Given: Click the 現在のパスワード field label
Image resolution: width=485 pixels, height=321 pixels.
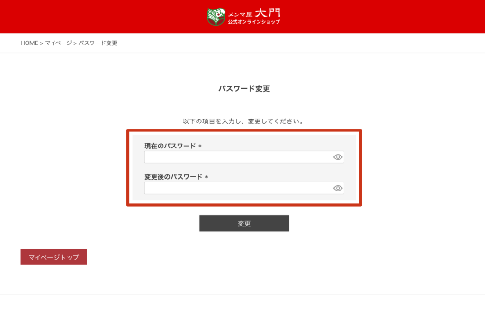Looking at the screenshot, I should click(170, 146).
